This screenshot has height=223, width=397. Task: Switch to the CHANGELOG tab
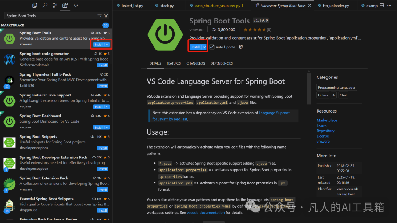click(196, 63)
